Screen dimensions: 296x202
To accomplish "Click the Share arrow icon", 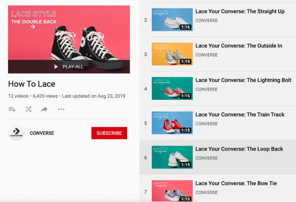I will click(x=44, y=109).
